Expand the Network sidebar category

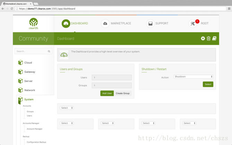click(30, 90)
